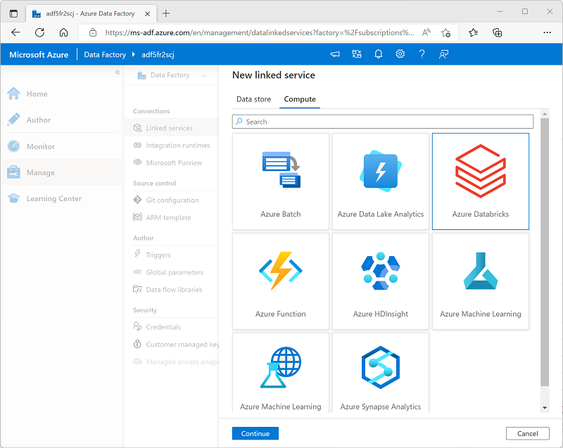
Task: View site information lock icon
Action: (93, 32)
